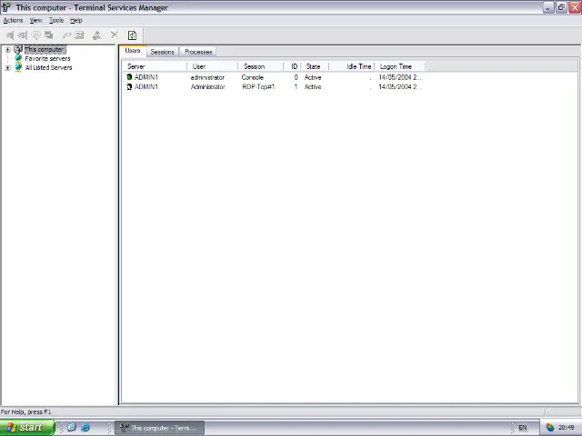Open the Help menu
The width and height of the screenshot is (582, 436).
coord(76,20)
